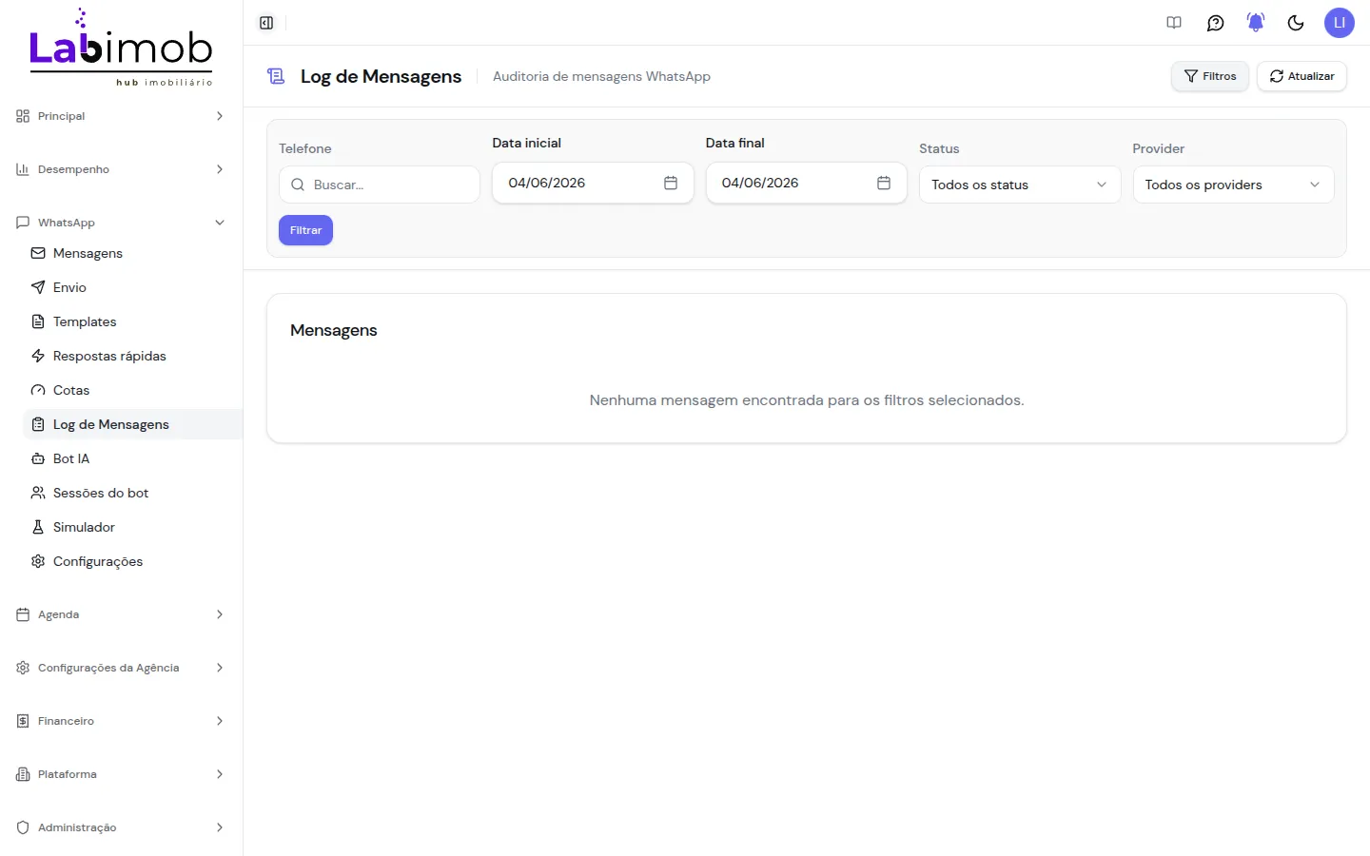
Task: Expand the Financeiro sidebar section
Action: click(x=121, y=721)
